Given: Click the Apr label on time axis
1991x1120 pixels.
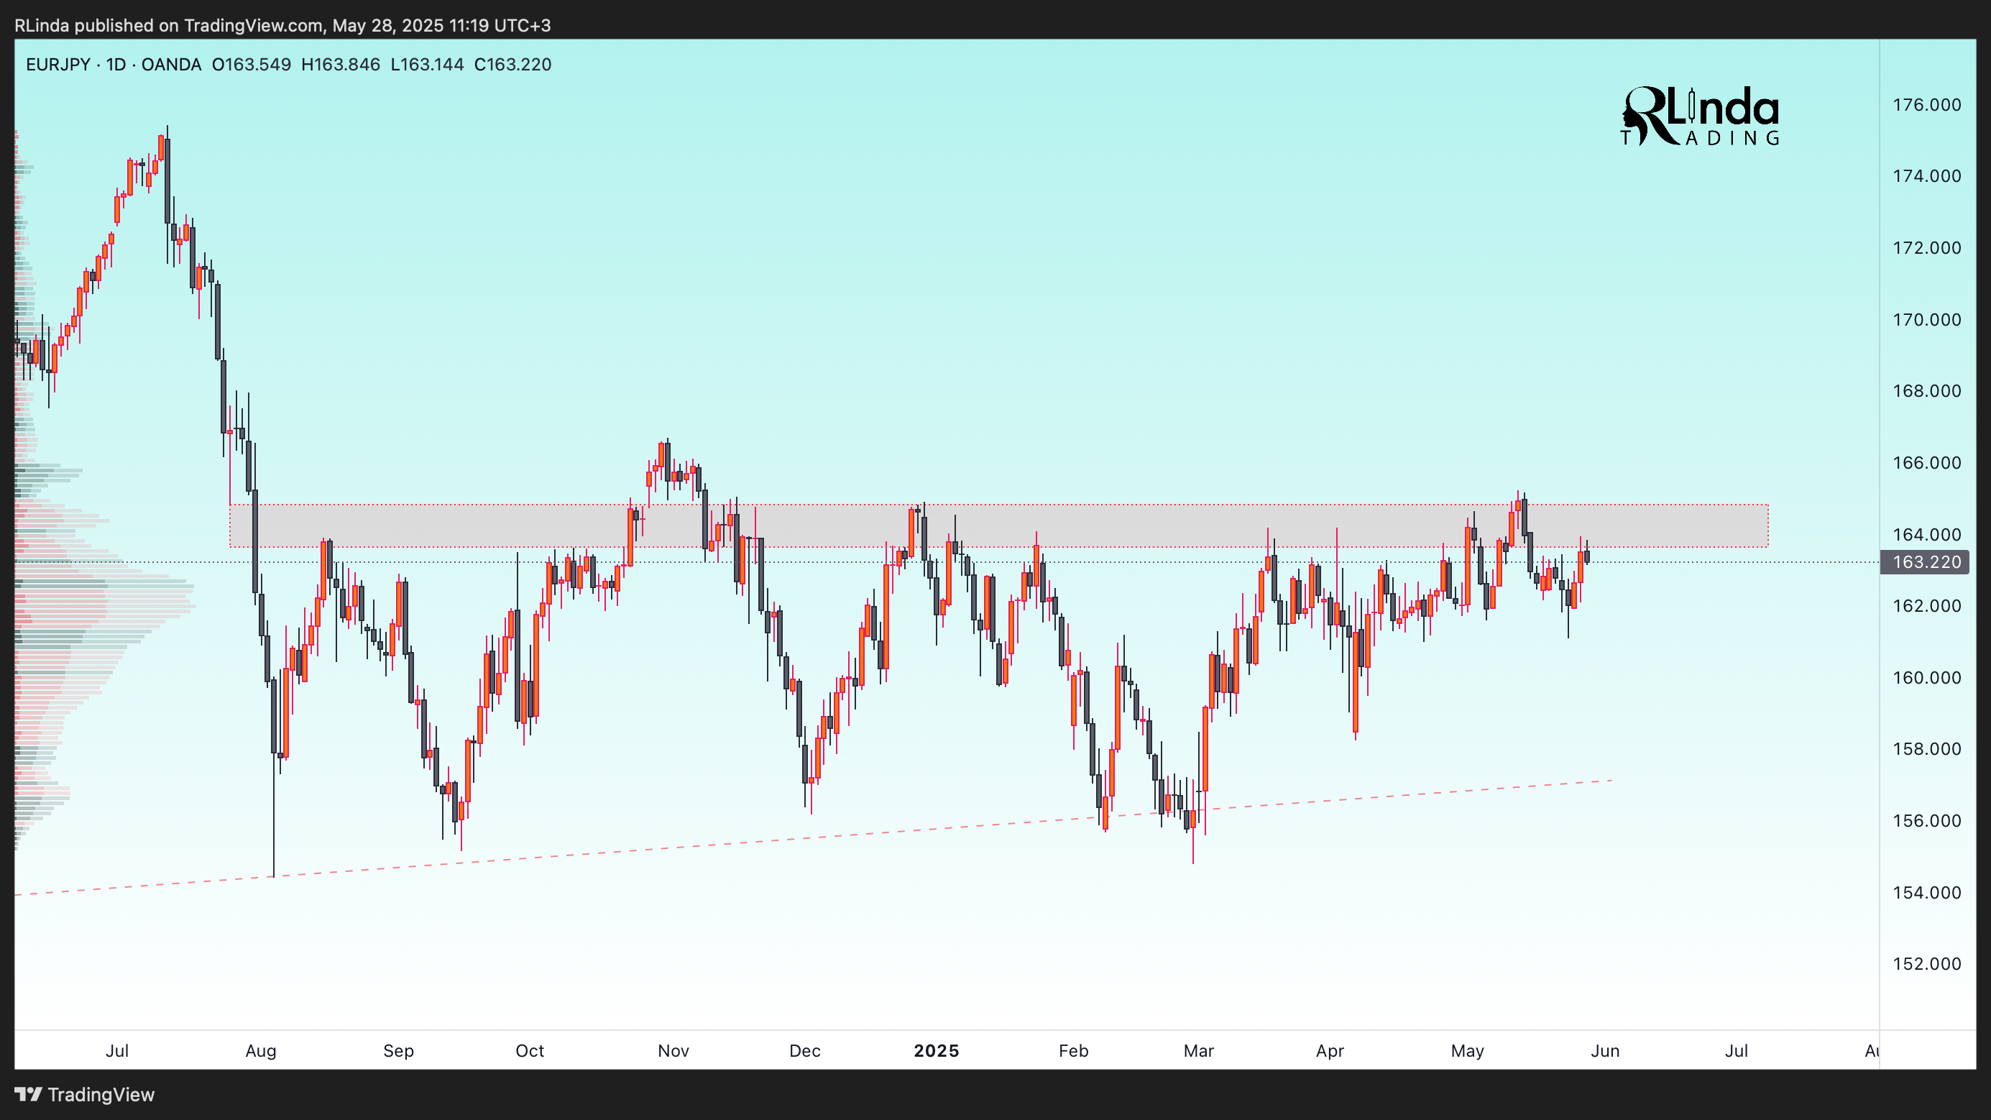Looking at the screenshot, I should pyautogui.click(x=1330, y=1051).
